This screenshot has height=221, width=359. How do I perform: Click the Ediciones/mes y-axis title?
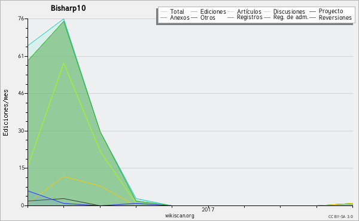tap(5, 113)
